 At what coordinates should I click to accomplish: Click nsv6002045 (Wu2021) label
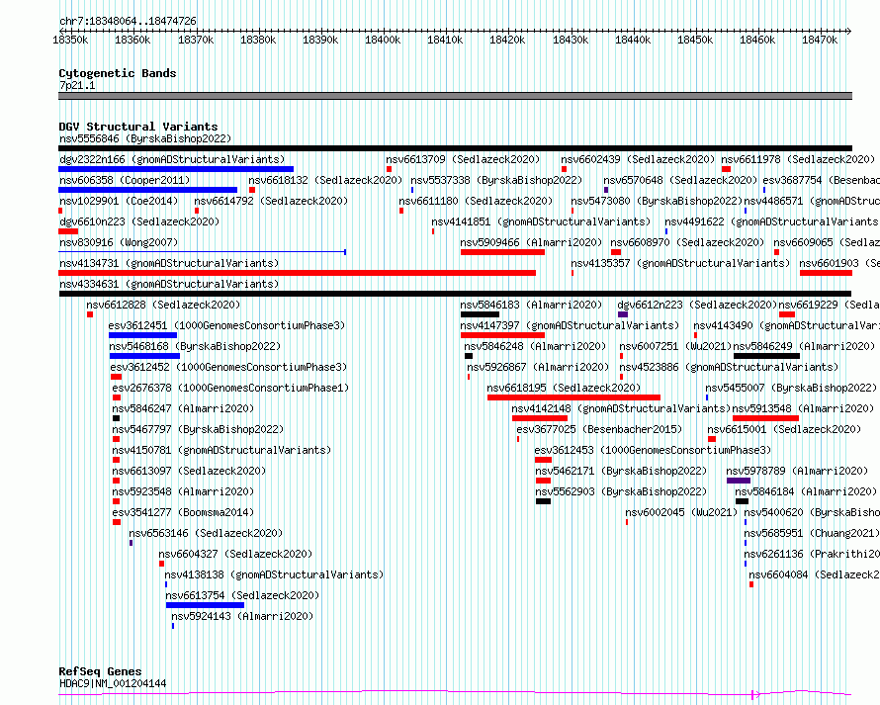pyautogui.click(x=681, y=512)
